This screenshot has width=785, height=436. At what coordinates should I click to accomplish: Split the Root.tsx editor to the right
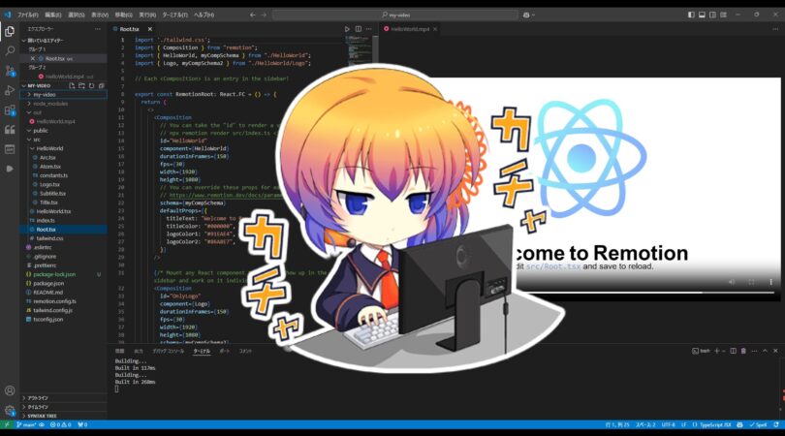pos(359,29)
